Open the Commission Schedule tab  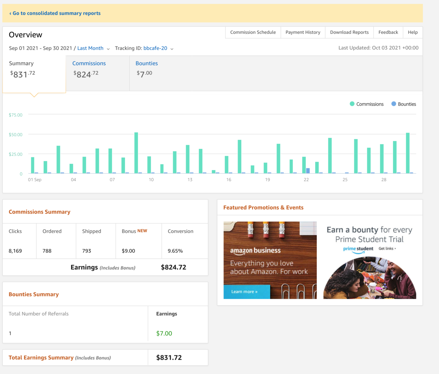pyautogui.click(x=253, y=32)
